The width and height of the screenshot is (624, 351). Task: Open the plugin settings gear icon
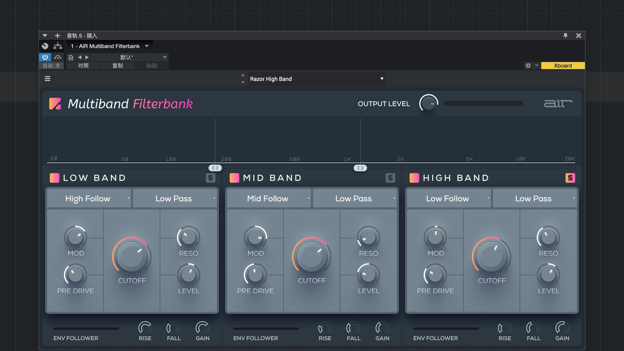tap(528, 66)
